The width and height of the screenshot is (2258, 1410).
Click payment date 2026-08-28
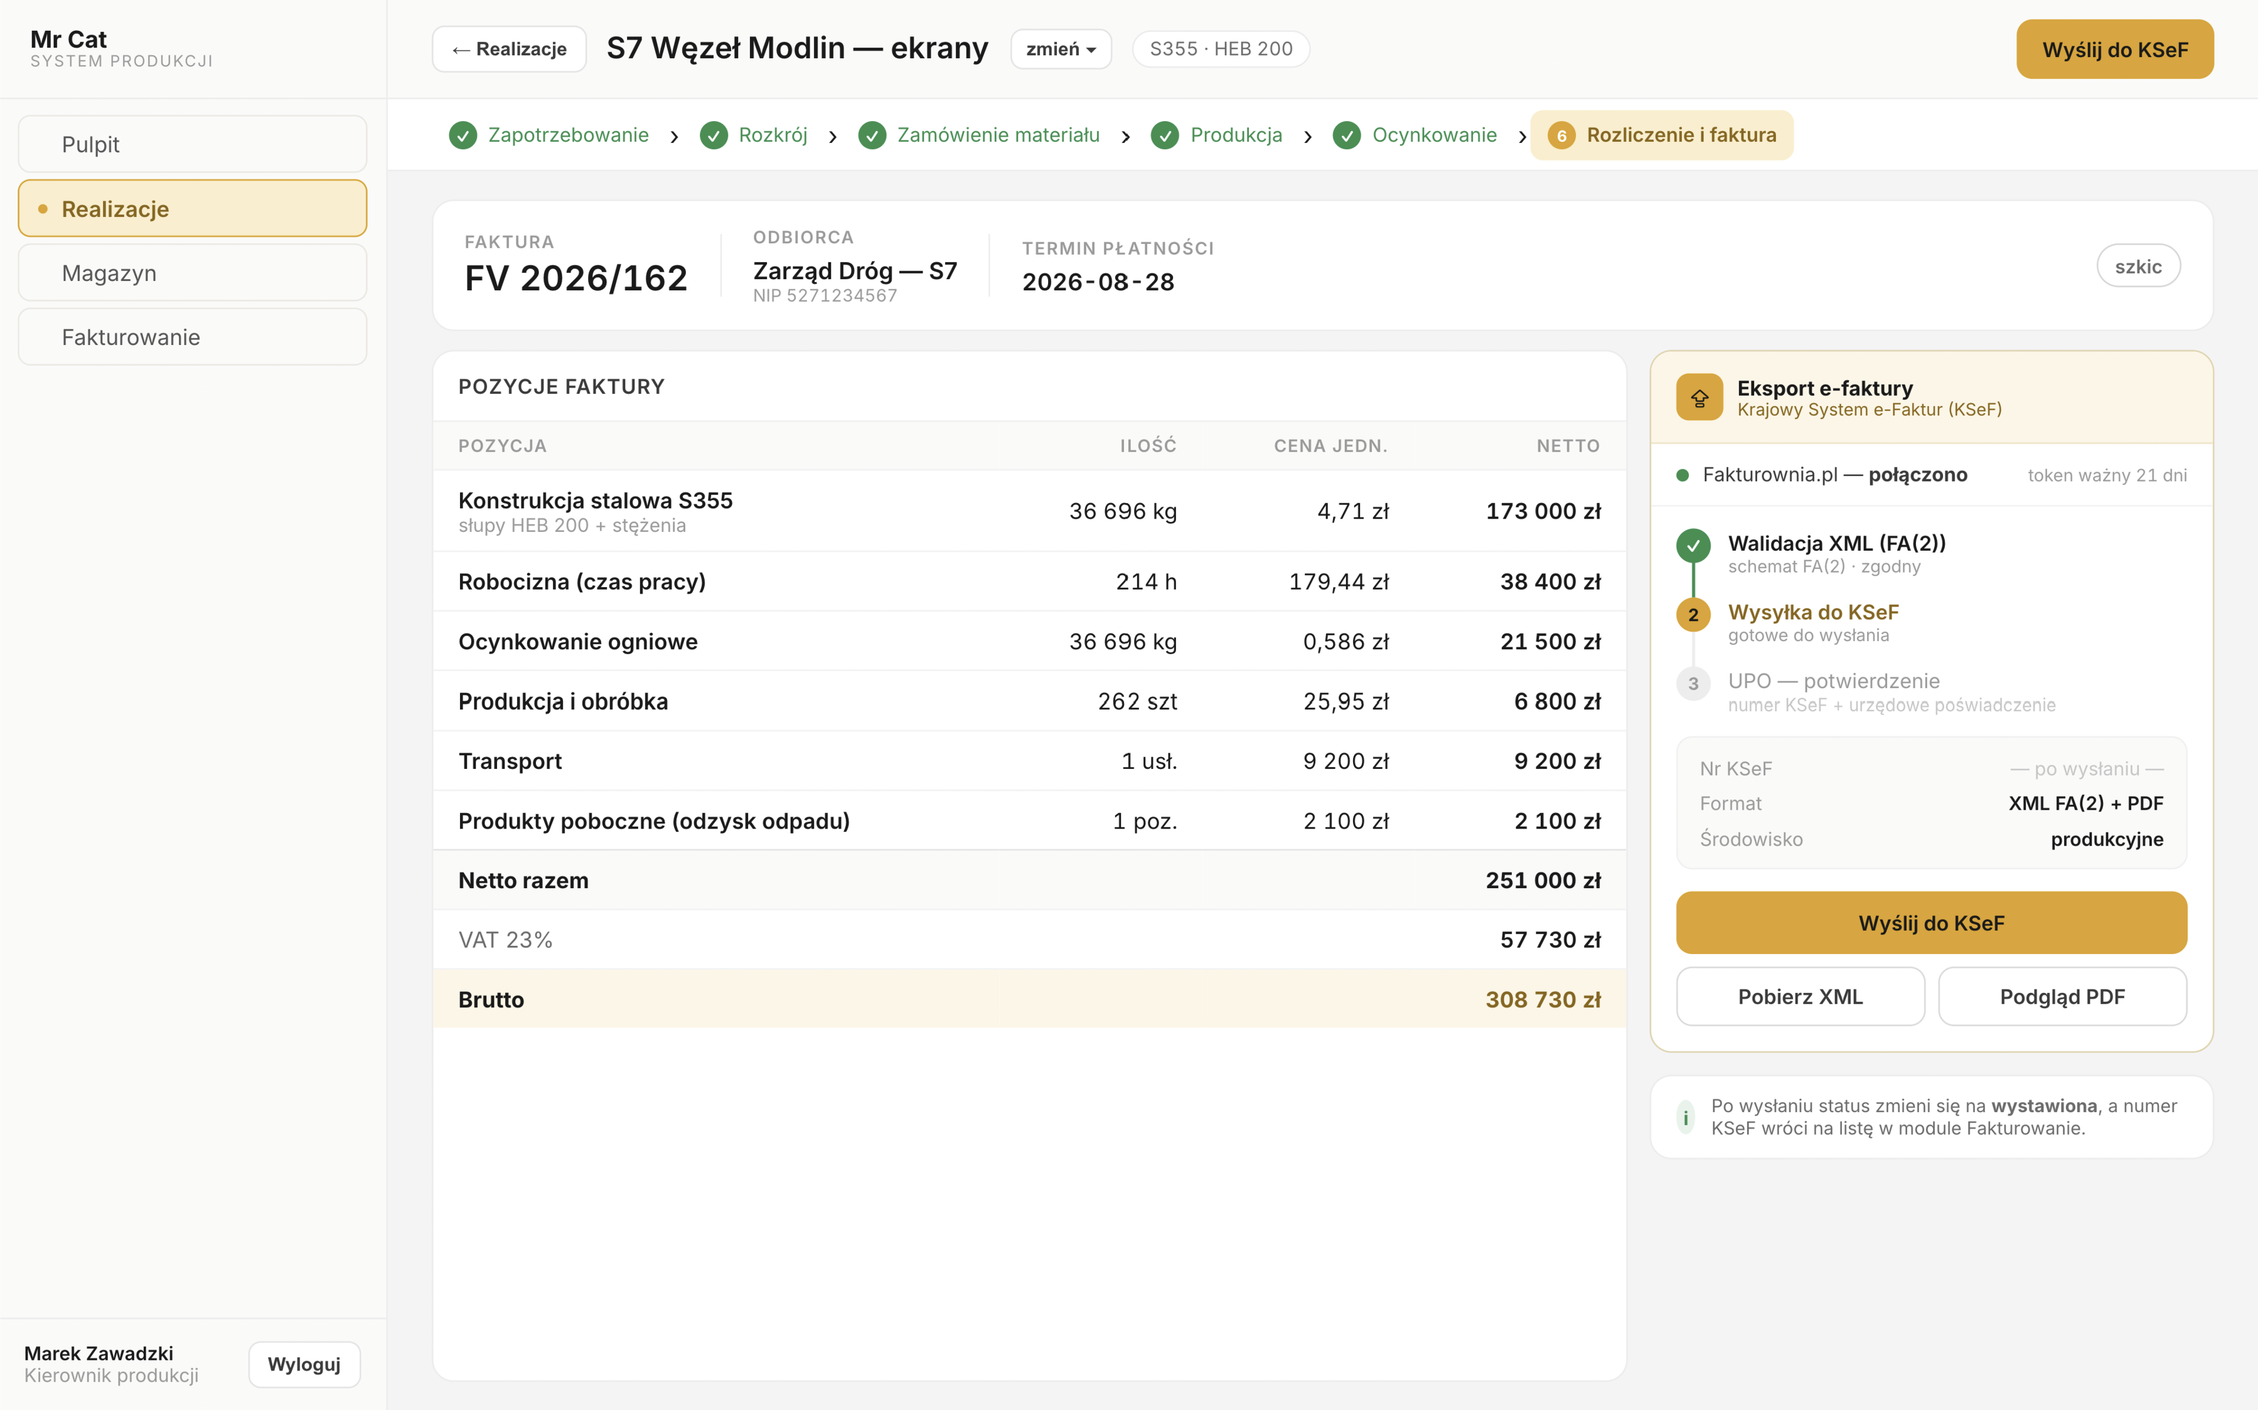click(x=1098, y=282)
